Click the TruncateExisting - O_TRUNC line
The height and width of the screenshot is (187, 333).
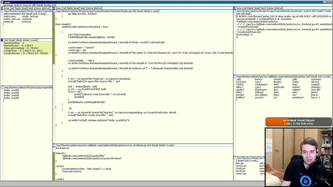tap(21, 48)
